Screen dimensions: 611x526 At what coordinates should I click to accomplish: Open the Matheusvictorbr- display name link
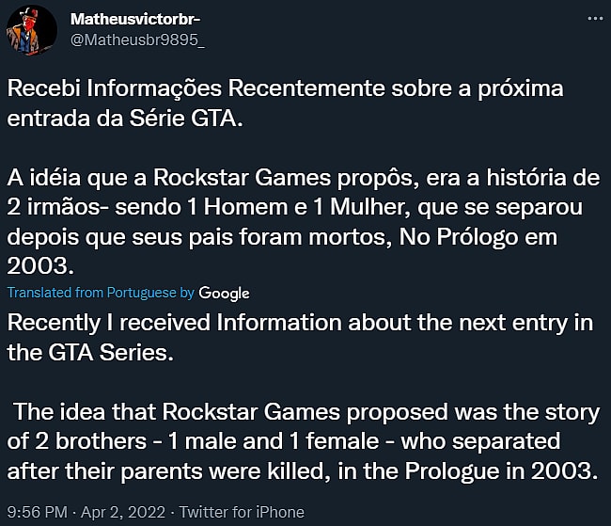(136, 19)
